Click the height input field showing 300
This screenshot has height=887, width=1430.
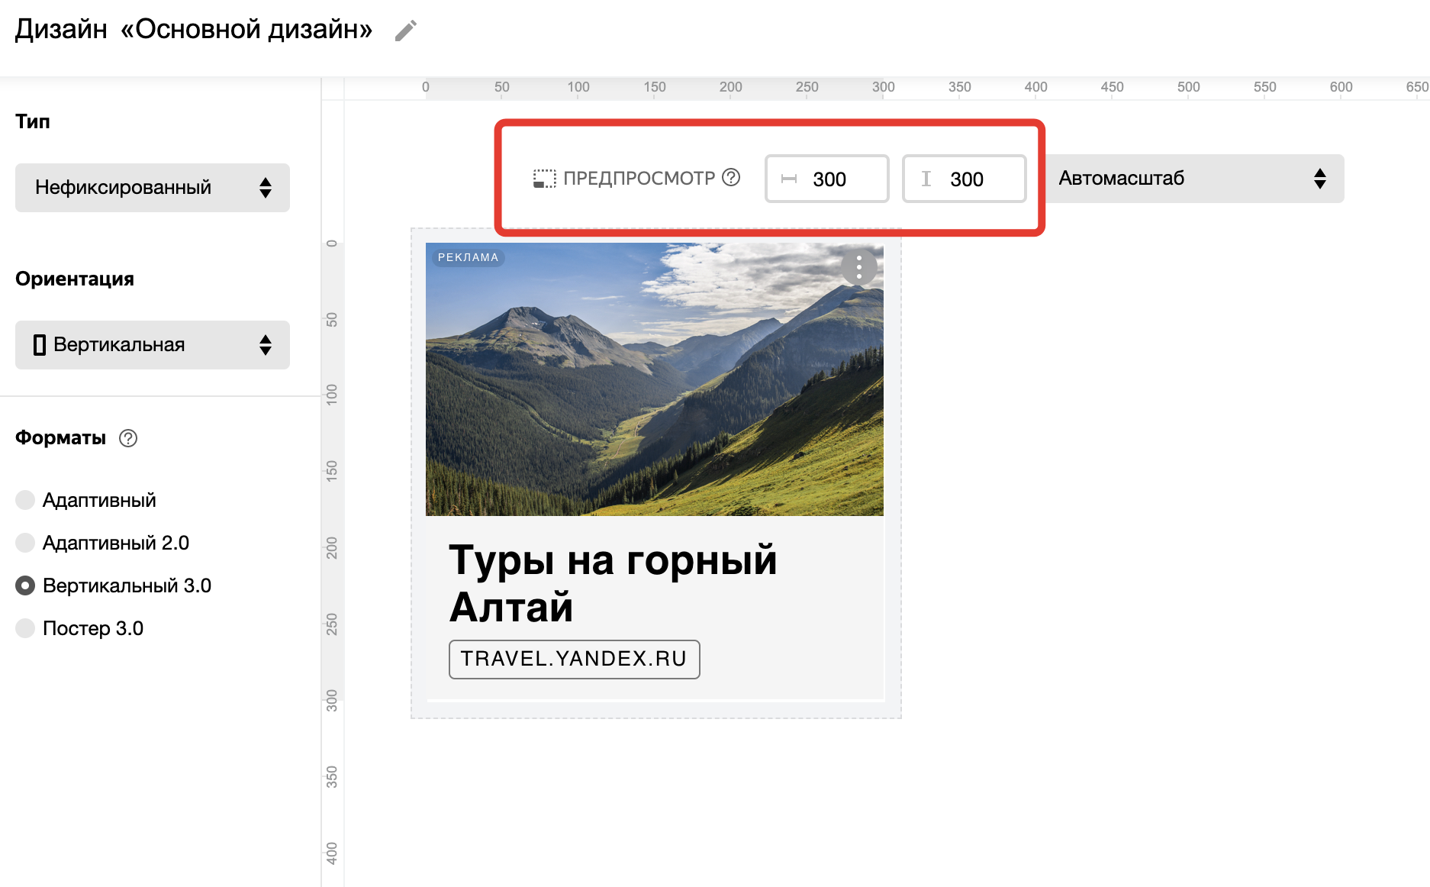(x=977, y=179)
